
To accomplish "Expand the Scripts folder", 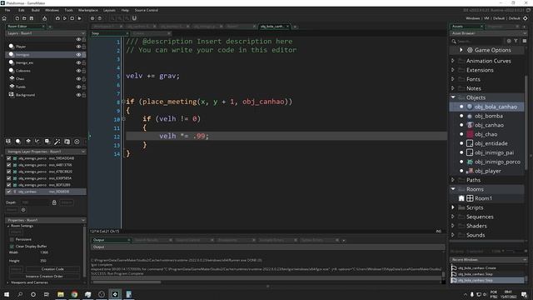I will [453, 207].
